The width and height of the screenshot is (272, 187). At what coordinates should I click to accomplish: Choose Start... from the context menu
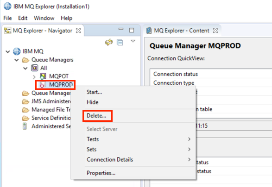point(94,92)
